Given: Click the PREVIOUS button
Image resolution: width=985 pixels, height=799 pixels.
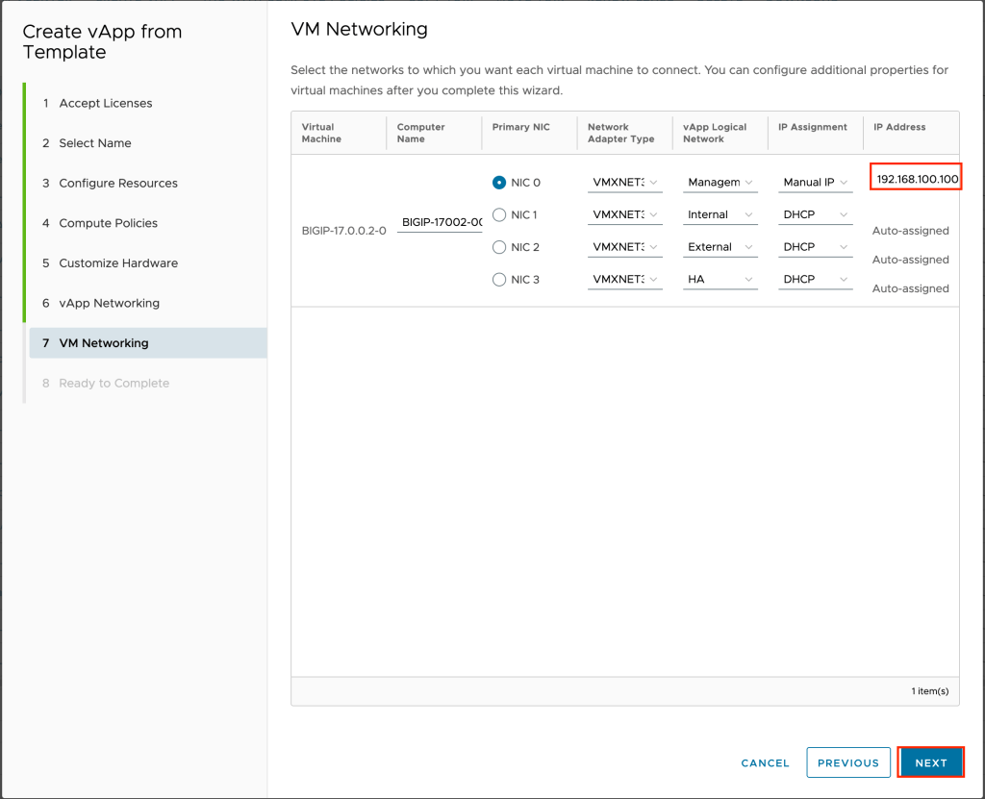Looking at the screenshot, I should tap(847, 762).
